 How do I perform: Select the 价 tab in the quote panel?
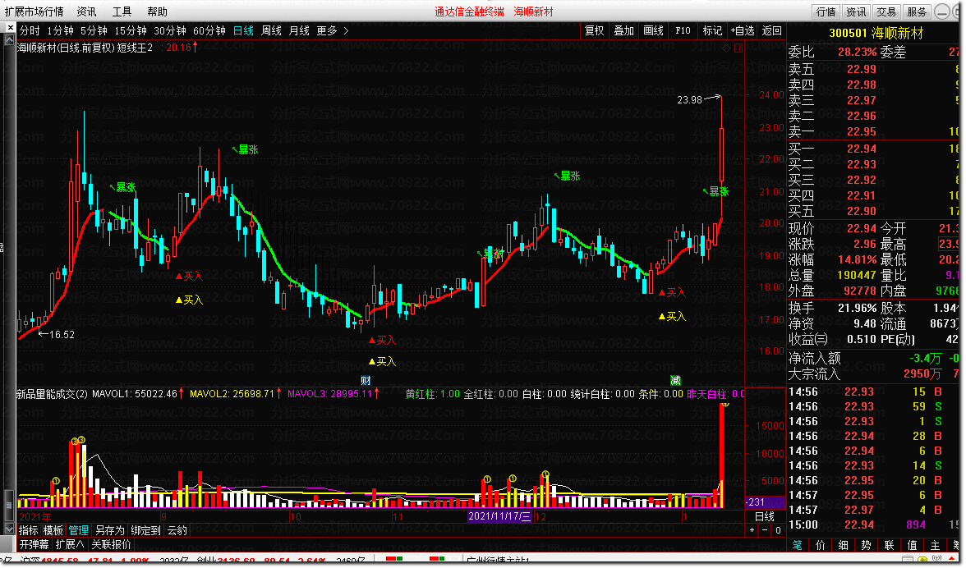(820, 545)
